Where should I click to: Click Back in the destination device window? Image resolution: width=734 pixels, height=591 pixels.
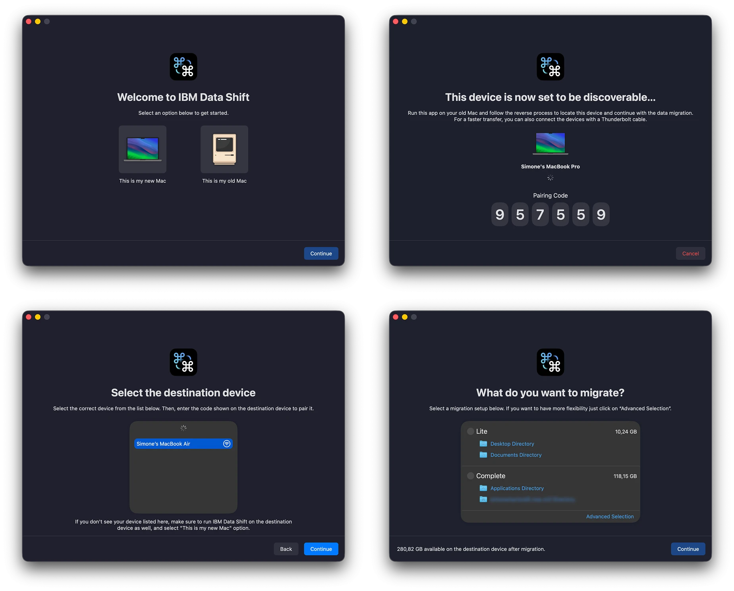[286, 549]
